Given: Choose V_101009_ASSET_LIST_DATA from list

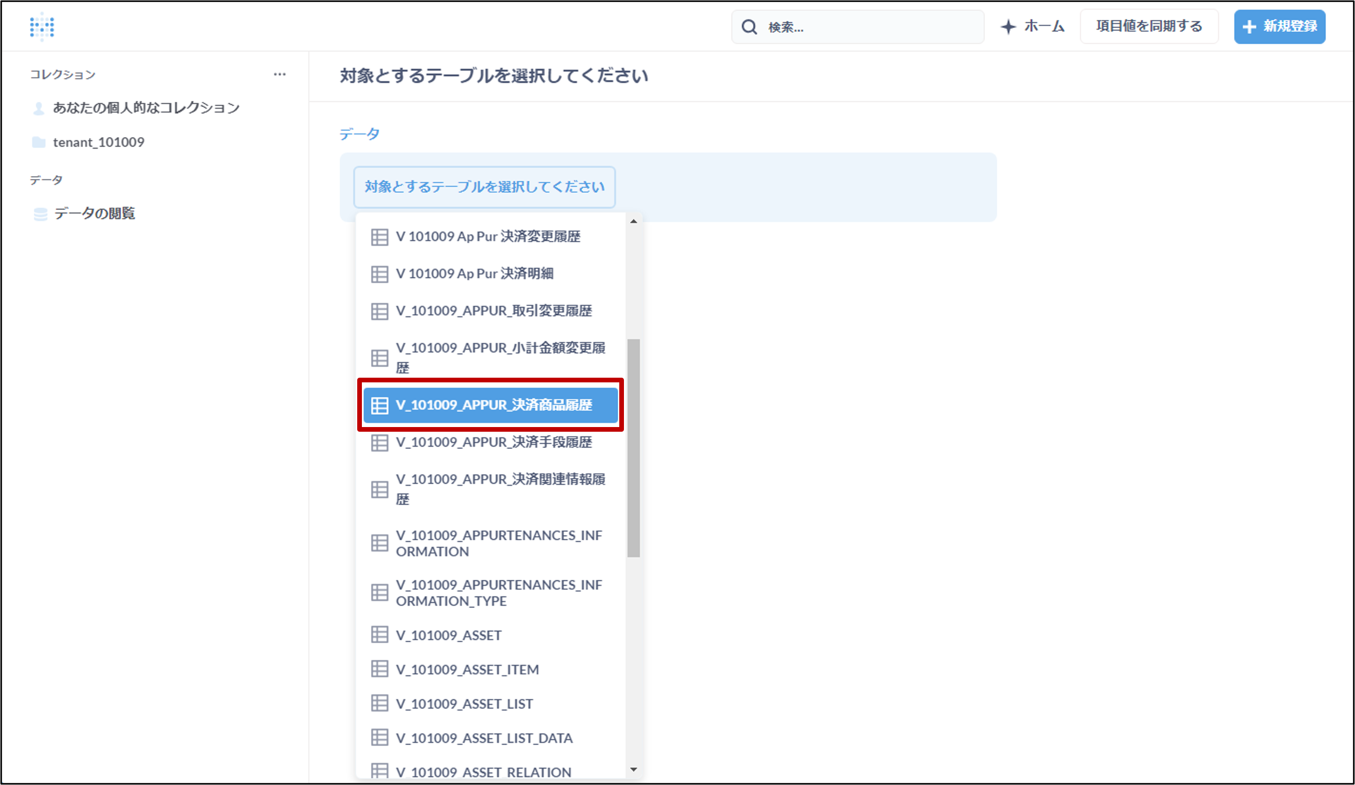Looking at the screenshot, I should point(484,738).
